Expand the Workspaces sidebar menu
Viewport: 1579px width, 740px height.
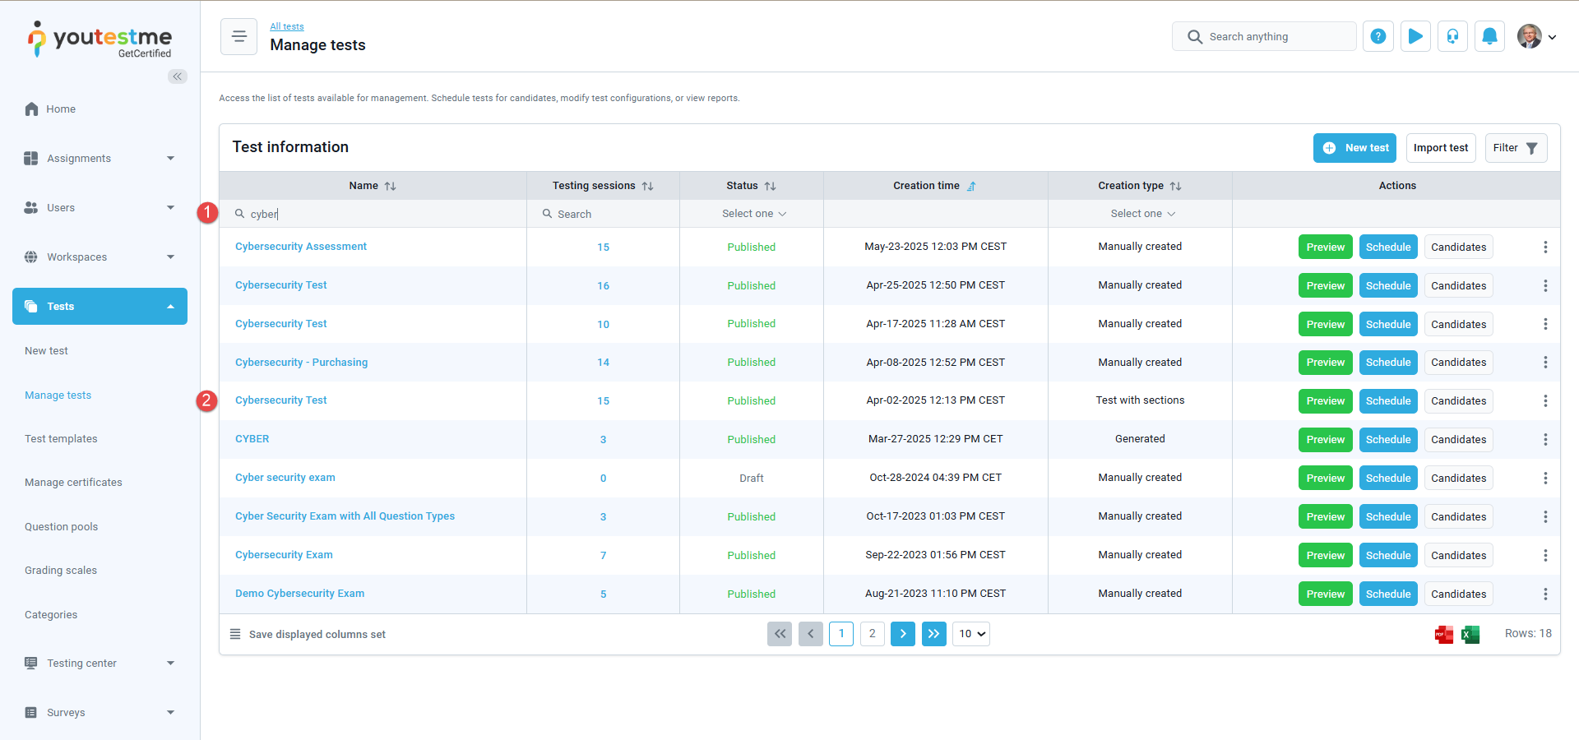click(100, 257)
